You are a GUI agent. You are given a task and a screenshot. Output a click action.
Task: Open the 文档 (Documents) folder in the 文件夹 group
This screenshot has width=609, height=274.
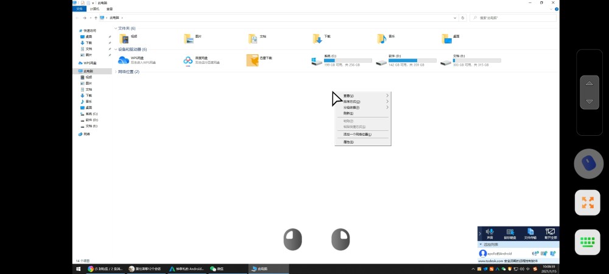click(x=253, y=39)
